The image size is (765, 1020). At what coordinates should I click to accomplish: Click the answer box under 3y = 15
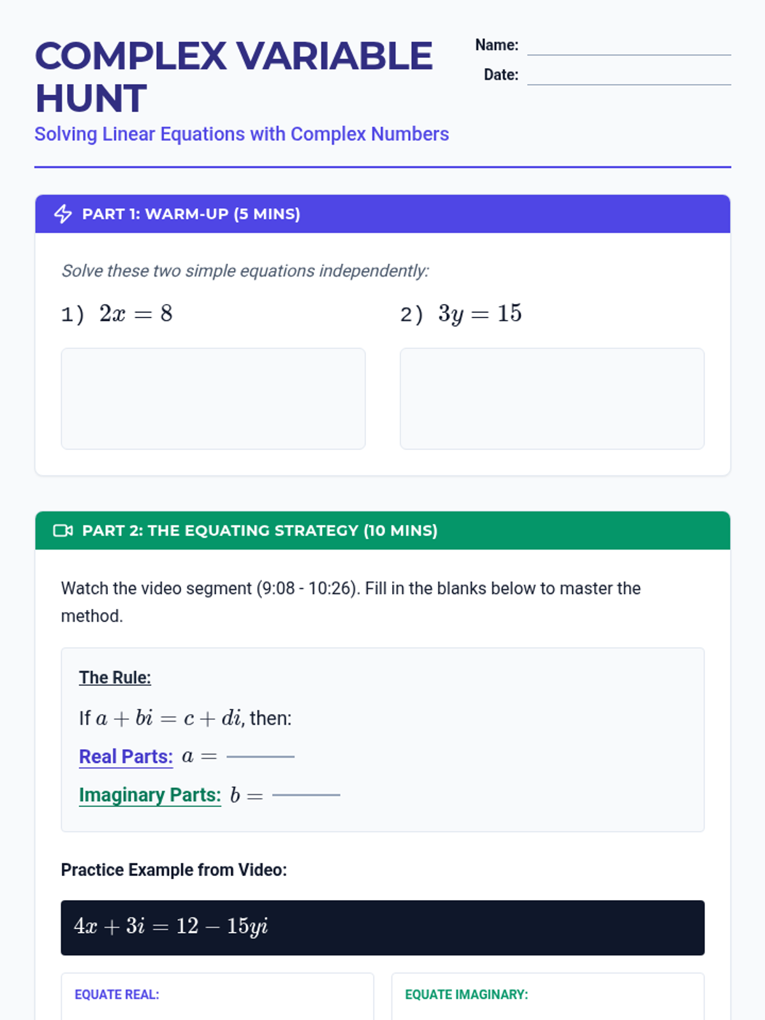(551, 398)
